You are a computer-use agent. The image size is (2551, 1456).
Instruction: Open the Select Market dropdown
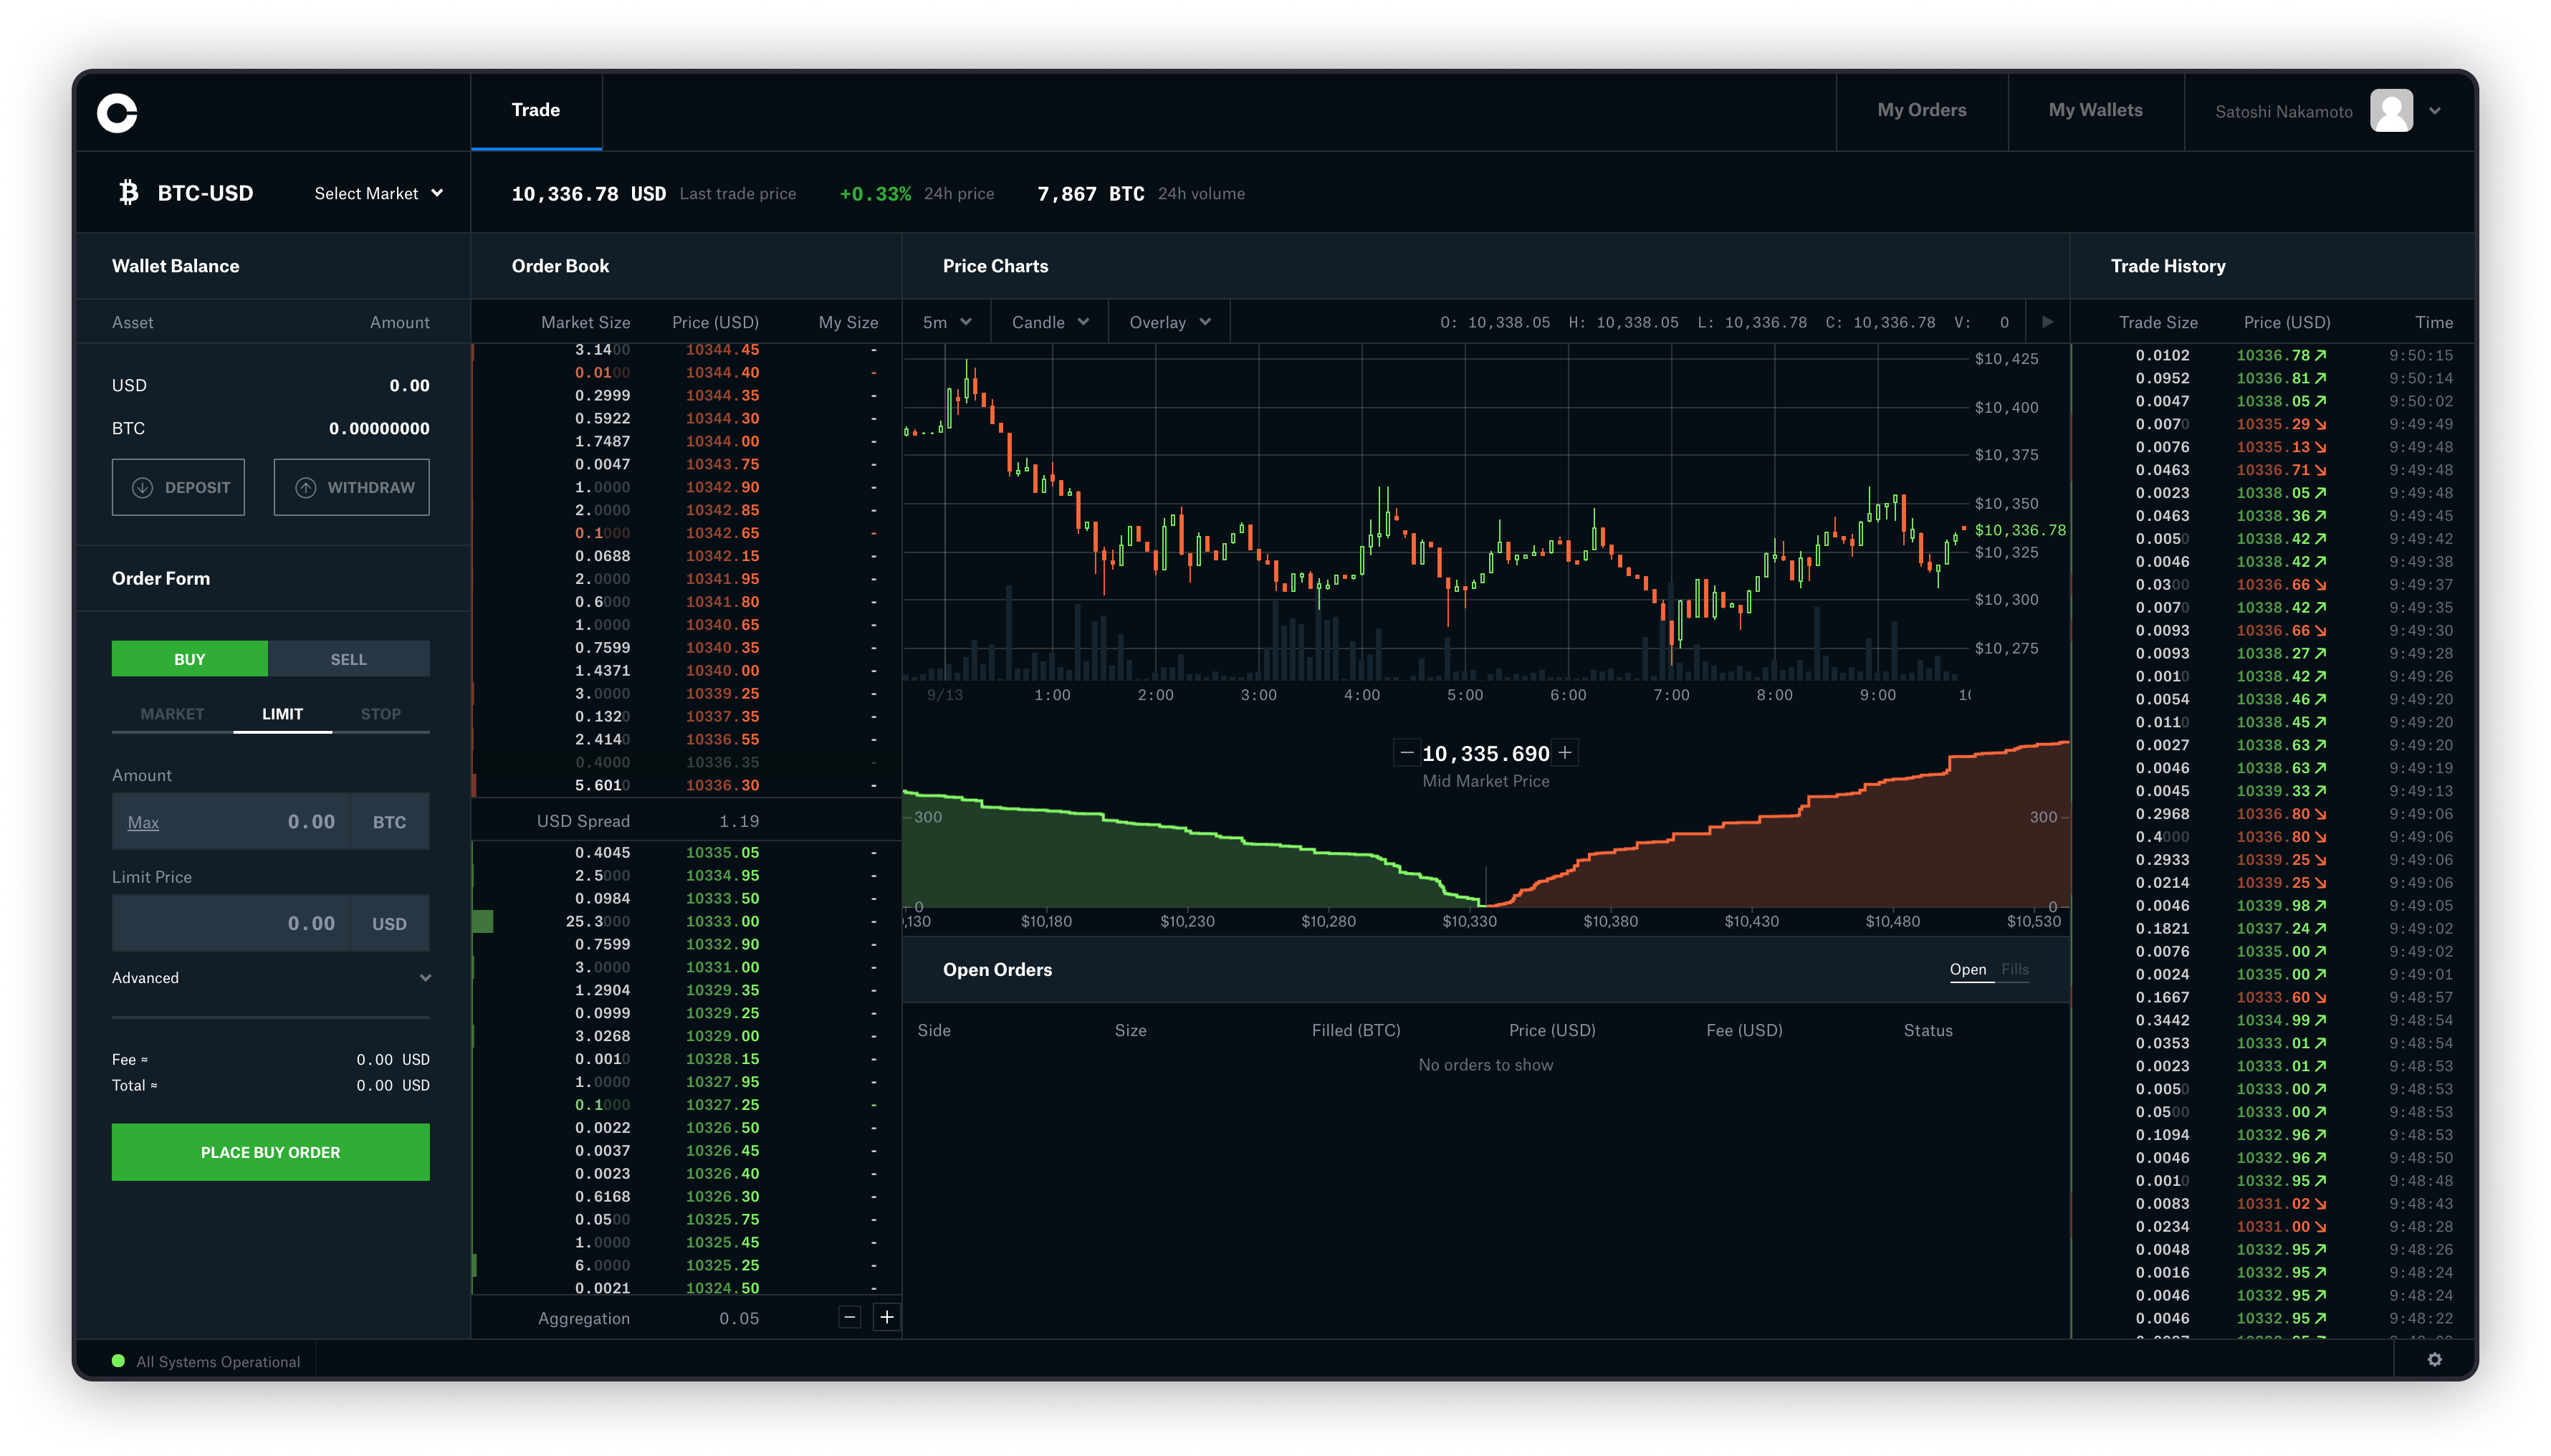(375, 193)
